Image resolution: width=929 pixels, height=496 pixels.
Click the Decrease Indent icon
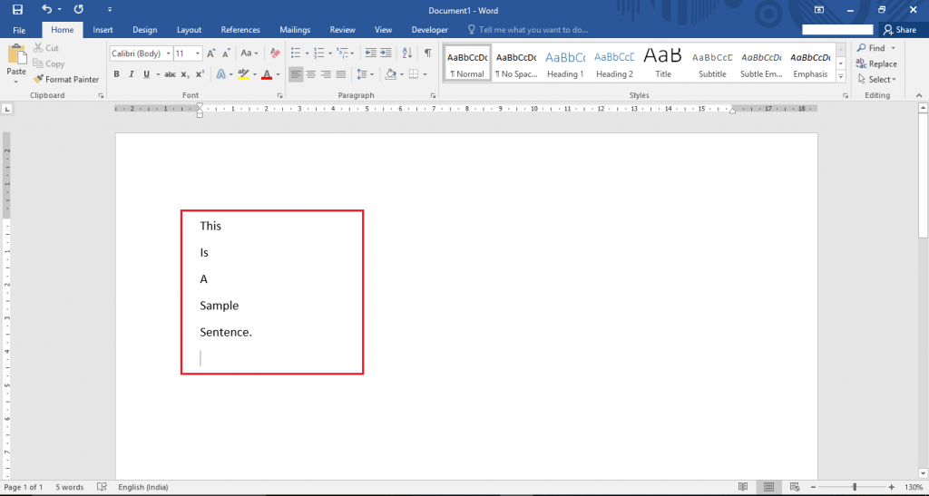[370, 53]
